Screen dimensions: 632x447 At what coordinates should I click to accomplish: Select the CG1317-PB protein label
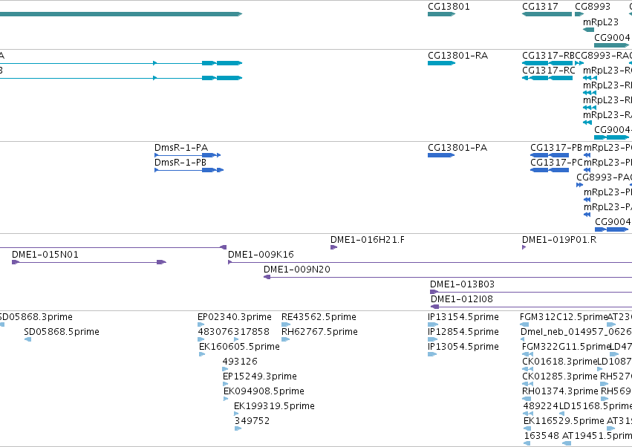(556, 148)
